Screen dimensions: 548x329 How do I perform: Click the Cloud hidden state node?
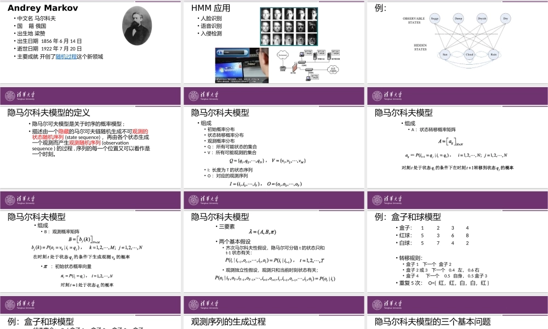[x=470, y=54]
